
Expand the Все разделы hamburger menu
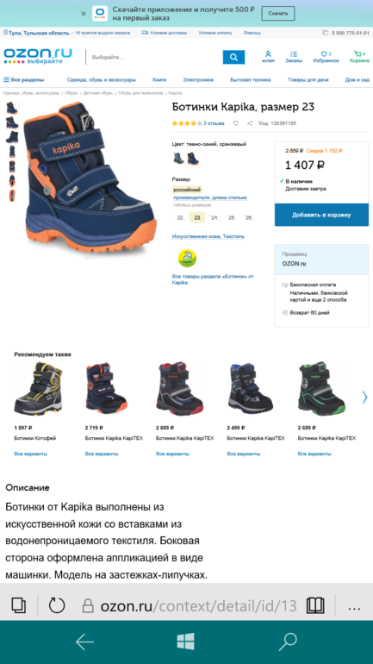pos(23,79)
